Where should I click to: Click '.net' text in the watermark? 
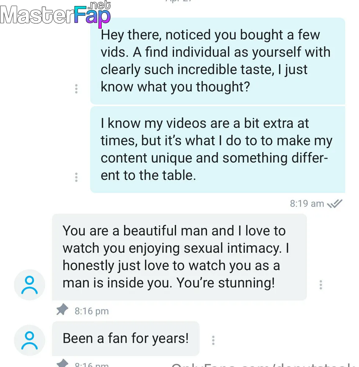[100, 5]
